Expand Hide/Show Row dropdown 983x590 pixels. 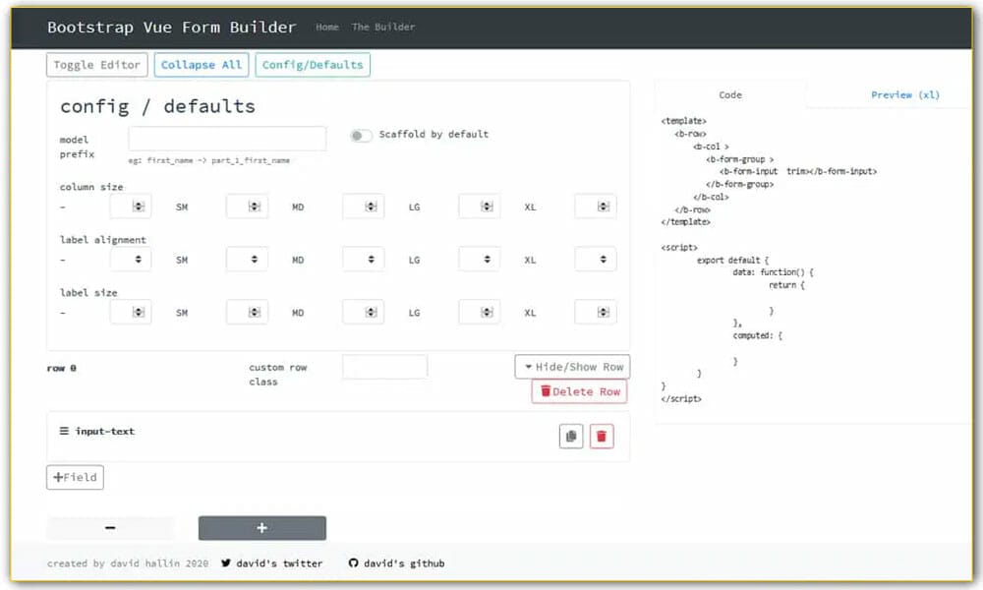572,367
